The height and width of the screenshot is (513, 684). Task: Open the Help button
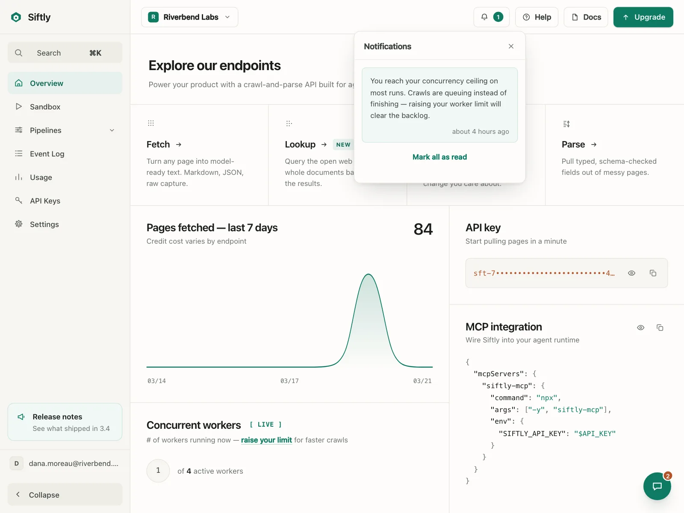(537, 17)
